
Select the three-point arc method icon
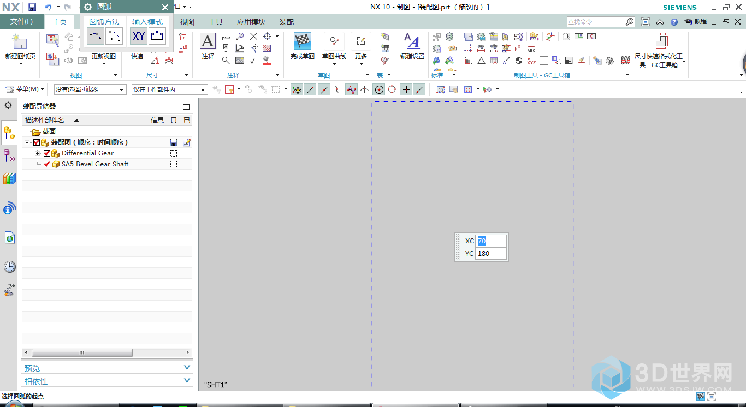click(x=96, y=36)
